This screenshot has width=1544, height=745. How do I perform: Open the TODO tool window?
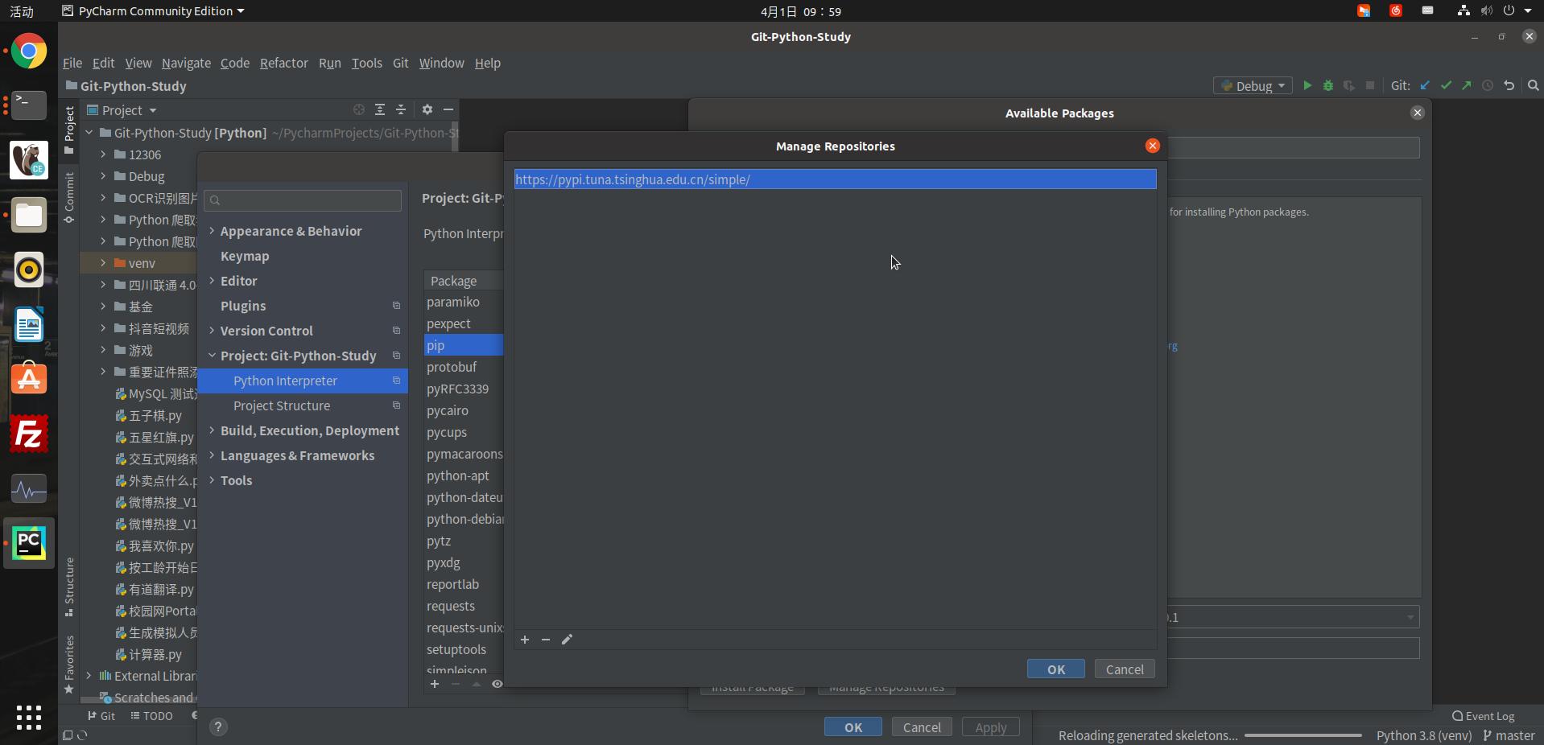(152, 716)
